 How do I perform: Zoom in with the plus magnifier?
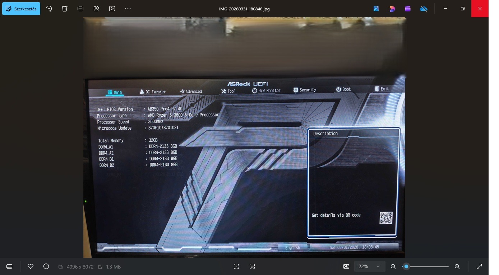click(457, 266)
